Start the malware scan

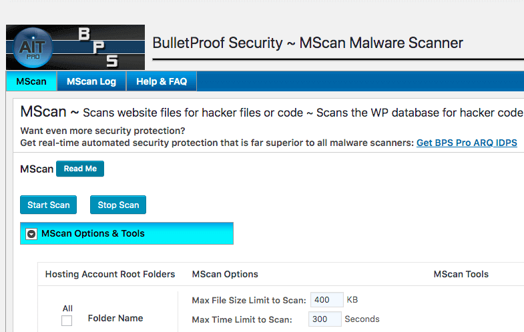pos(49,205)
